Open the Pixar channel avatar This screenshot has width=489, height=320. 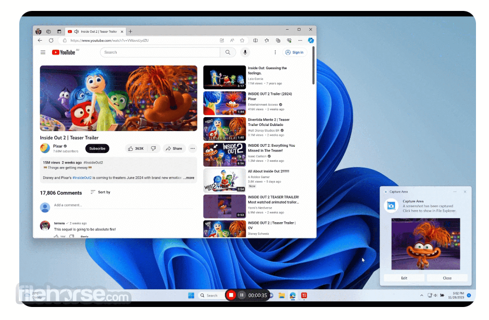pyautogui.click(x=45, y=148)
